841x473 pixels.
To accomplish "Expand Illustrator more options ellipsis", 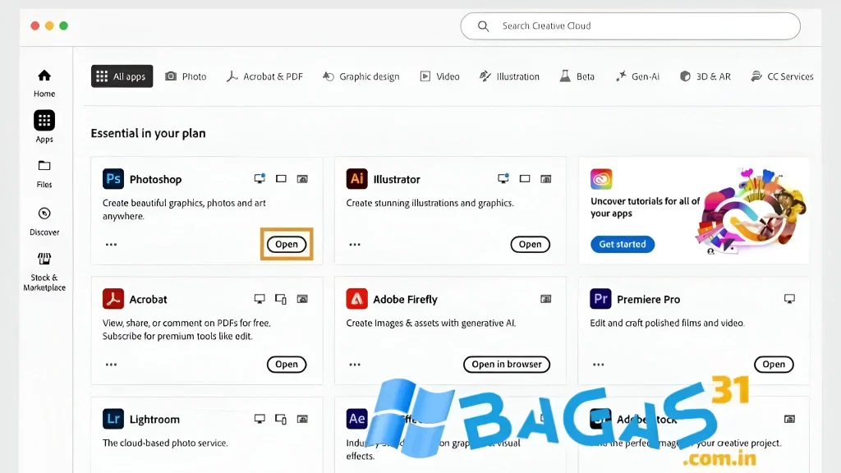I will pyautogui.click(x=355, y=245).
